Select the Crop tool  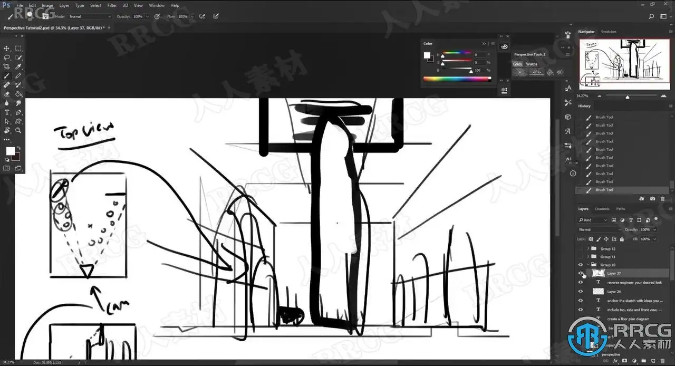click(x=7, y=66)
